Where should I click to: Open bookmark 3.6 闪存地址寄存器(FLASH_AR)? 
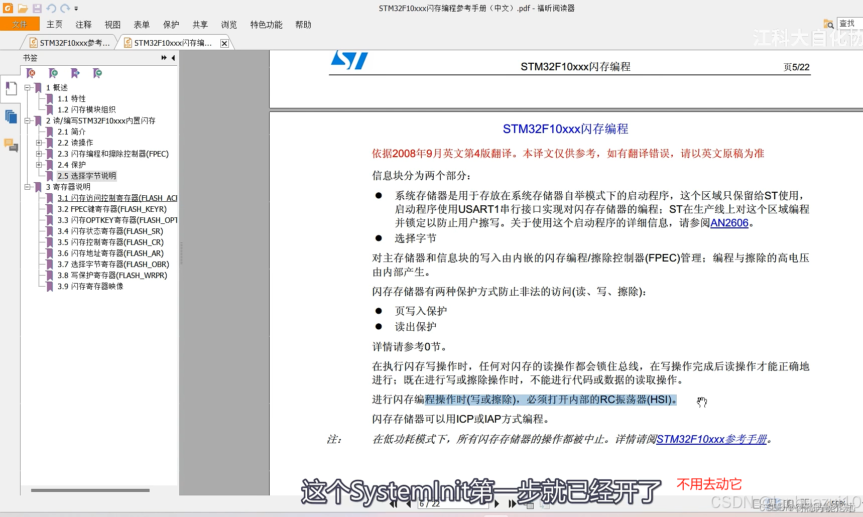pos(110,253)
